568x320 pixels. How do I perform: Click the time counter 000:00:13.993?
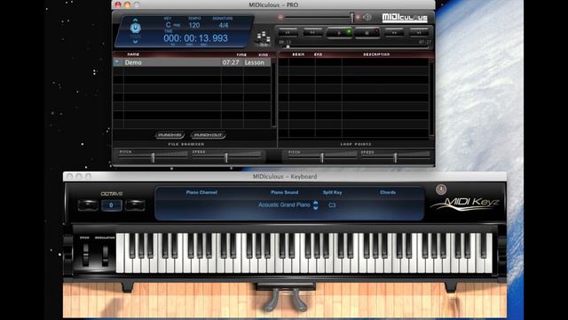coord(195,38)
